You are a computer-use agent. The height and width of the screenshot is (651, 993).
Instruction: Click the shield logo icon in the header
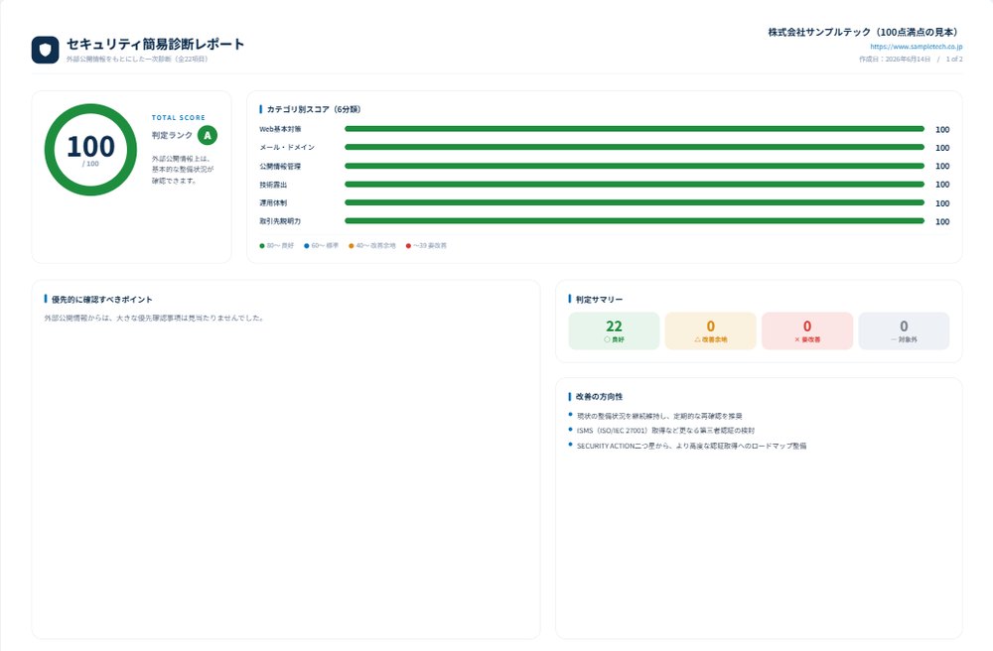point(45,50)
